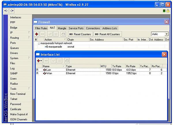Sort NAT rules by the Action column header

click(55, 40)
